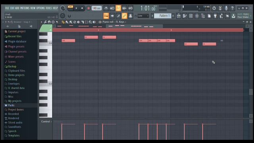Screen dimensions: 254x143
Task: Open the Control event lane dropdown
Action: (46, 122)
